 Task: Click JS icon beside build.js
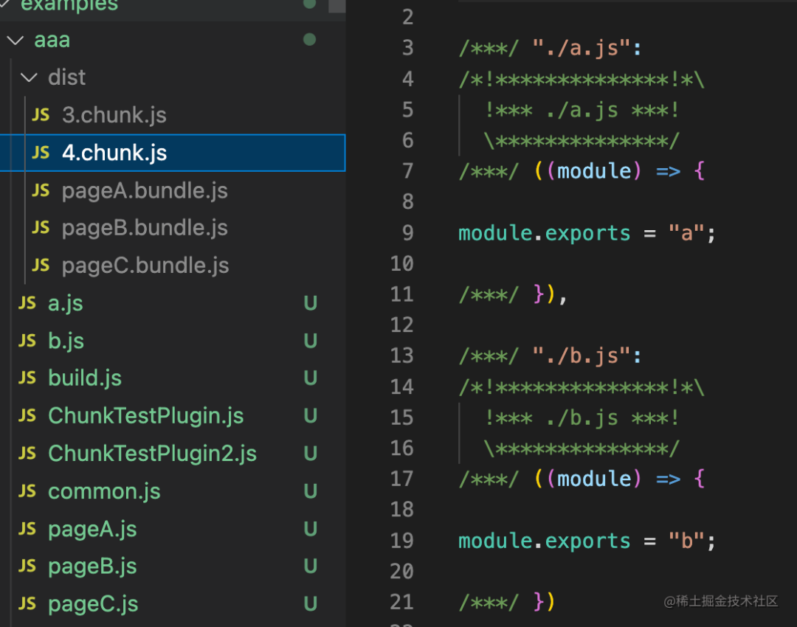coord(27,378)
